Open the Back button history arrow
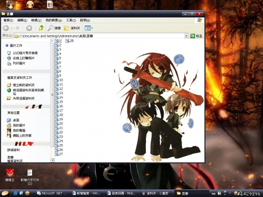Screen dimensions: 263x197 click(x=23, y=28)
